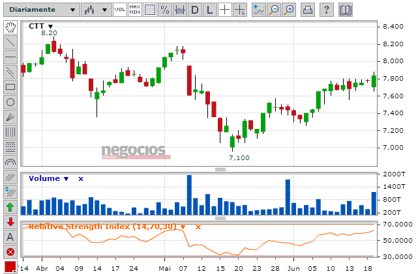Image resolution: width=418 pixels, height=274 pixels.
Task: Switch to percentage scale button
Action: [165, 10]
